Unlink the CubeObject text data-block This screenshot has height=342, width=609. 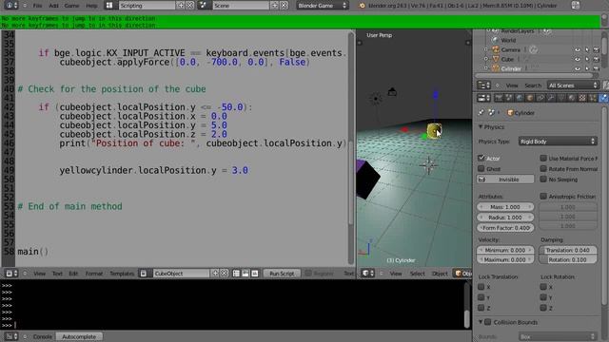[x=225, y=274]
